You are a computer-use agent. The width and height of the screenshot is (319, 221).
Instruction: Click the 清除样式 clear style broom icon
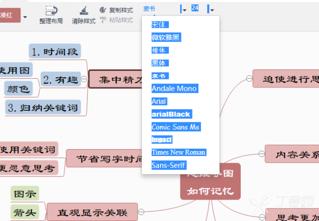[84, 11]
